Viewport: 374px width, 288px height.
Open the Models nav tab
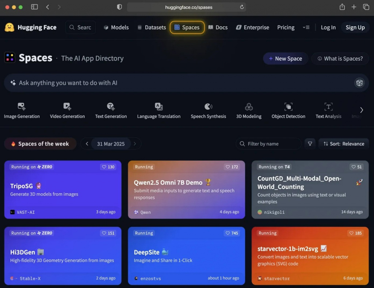pos(116,27)
